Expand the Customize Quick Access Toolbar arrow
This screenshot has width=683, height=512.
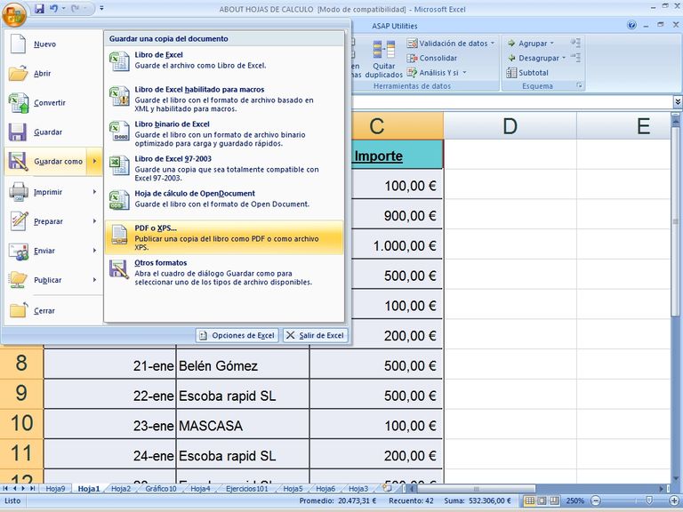pos(101,8)
